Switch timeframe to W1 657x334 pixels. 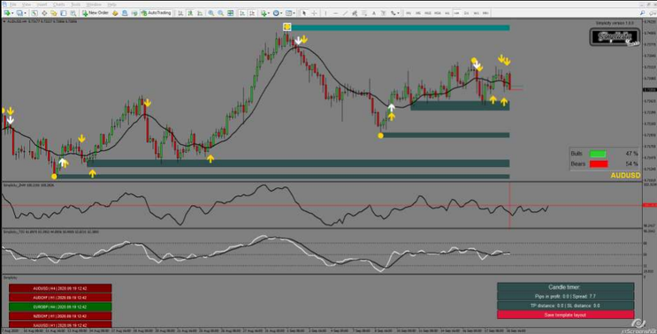click(477, 13)
